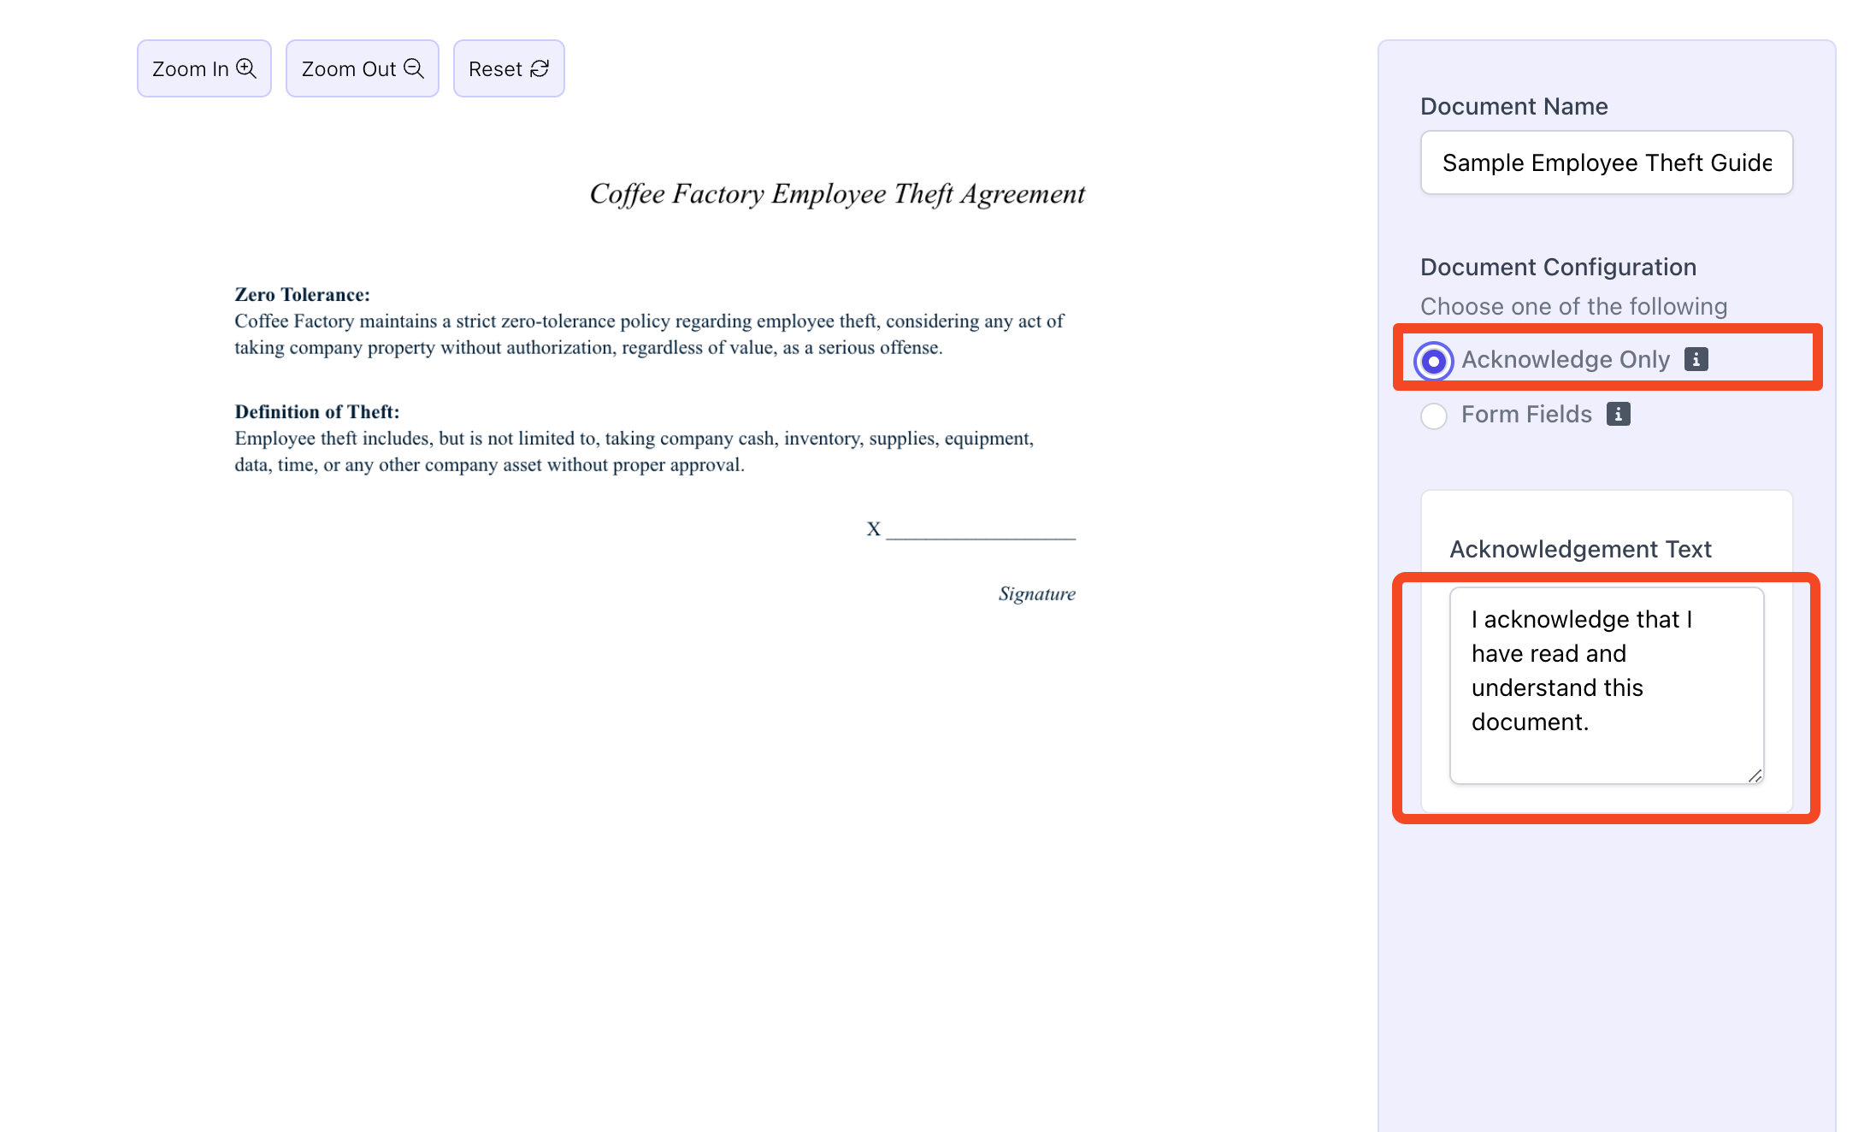
Task: Click into the Document Name field
Action: [1605, 162]
